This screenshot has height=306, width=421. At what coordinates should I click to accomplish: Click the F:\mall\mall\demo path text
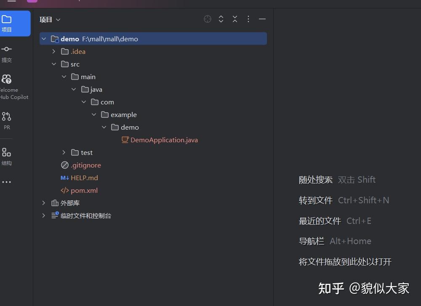[x=110, y=39]
